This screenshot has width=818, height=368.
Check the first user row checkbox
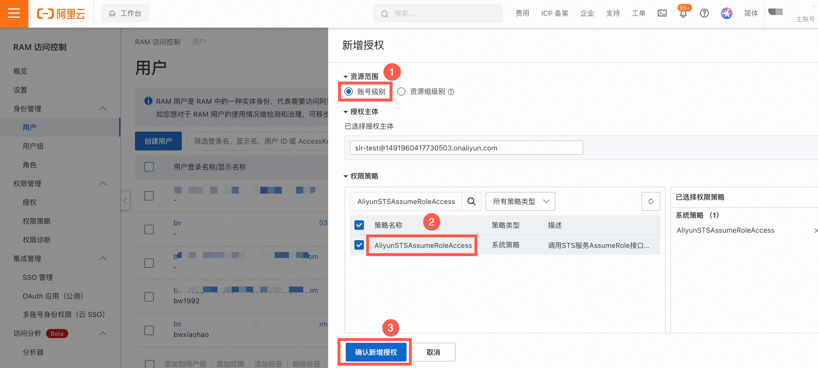pyautogui.click(x=149, y=195)
